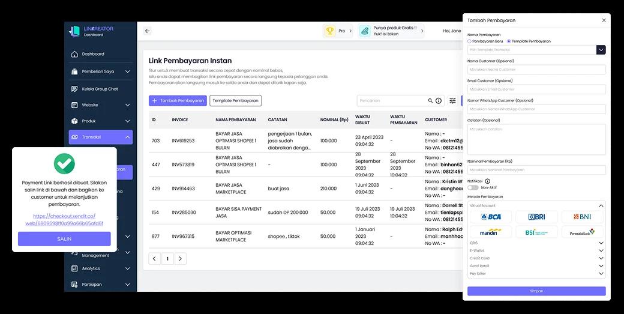
Task: Open Kelola Group Chat menu item
Action: tap(100, 89)
